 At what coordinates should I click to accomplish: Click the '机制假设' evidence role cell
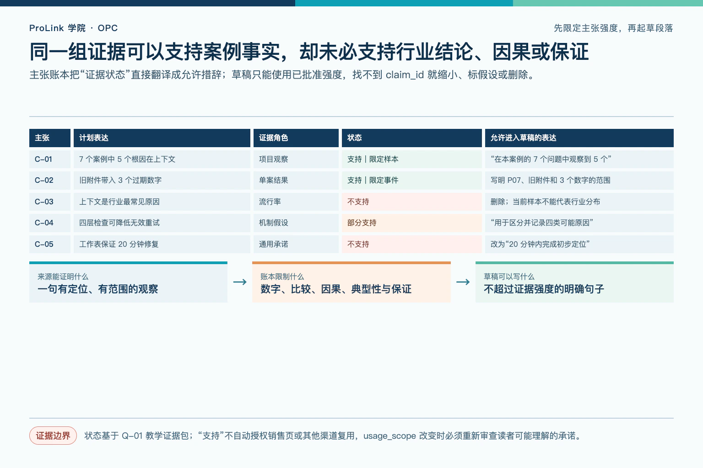pos(296,223)
